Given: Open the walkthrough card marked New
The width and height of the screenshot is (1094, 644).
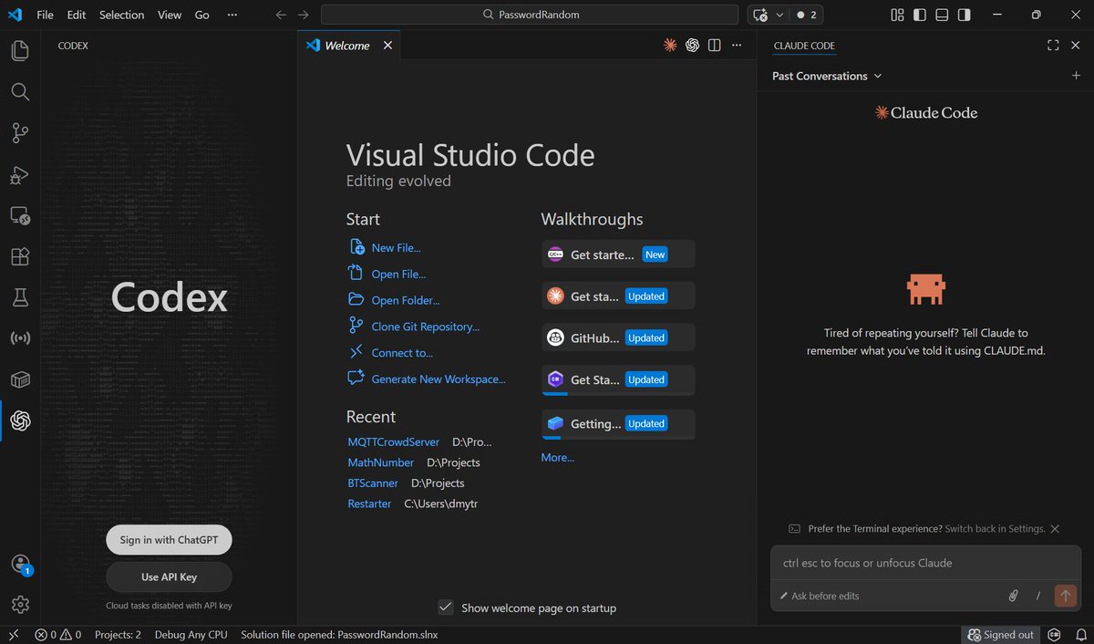Looking at the screenshot, I should tap(618, 254).
